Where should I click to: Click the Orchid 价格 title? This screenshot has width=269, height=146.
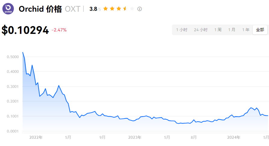click(x=40, y=9)
